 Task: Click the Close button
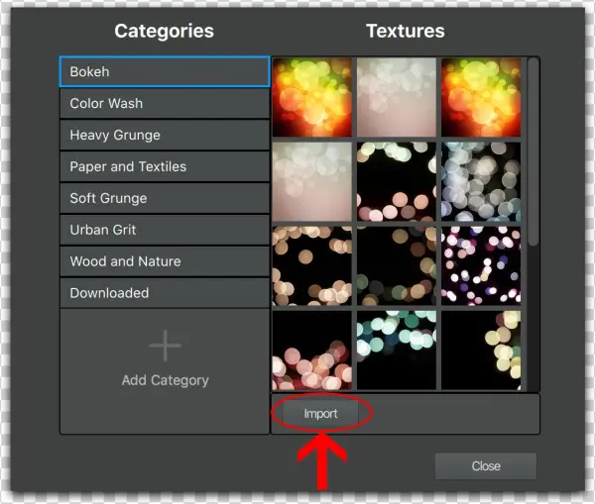tap(485, 466)
